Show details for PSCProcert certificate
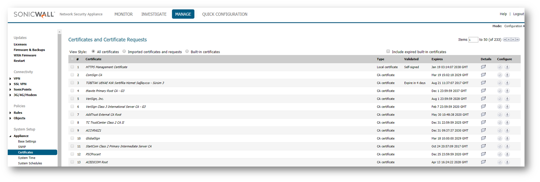 [483, 154]
